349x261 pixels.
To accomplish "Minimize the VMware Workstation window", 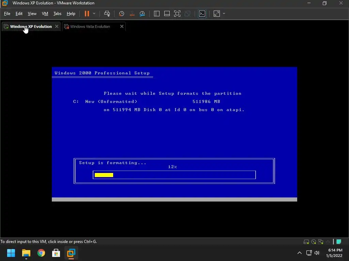I will click(x=309, y=3).
